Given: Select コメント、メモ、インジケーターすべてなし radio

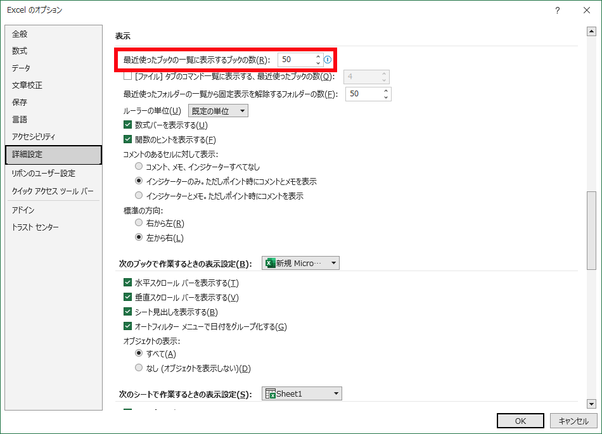Looking at the screenshot, I should point(139,166).
